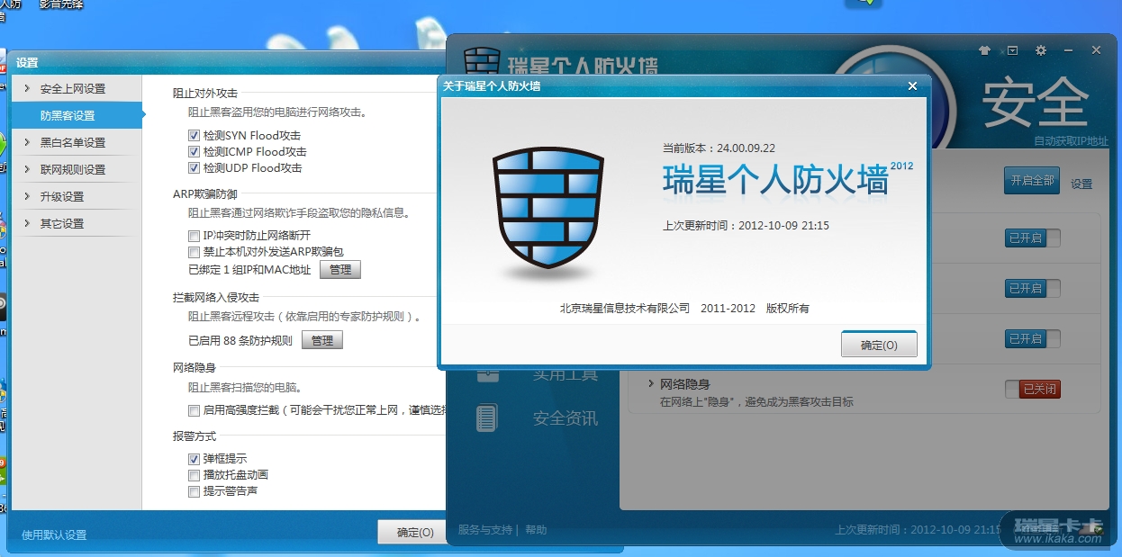Turn on the 网络隐身 已关闭 switch
1122x557 pixels.
(x=1033, y=390)
